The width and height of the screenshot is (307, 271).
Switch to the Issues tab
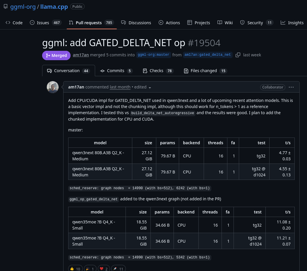tap(46, 23)
